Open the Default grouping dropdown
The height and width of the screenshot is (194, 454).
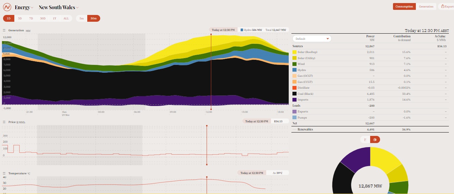[312, 39]
